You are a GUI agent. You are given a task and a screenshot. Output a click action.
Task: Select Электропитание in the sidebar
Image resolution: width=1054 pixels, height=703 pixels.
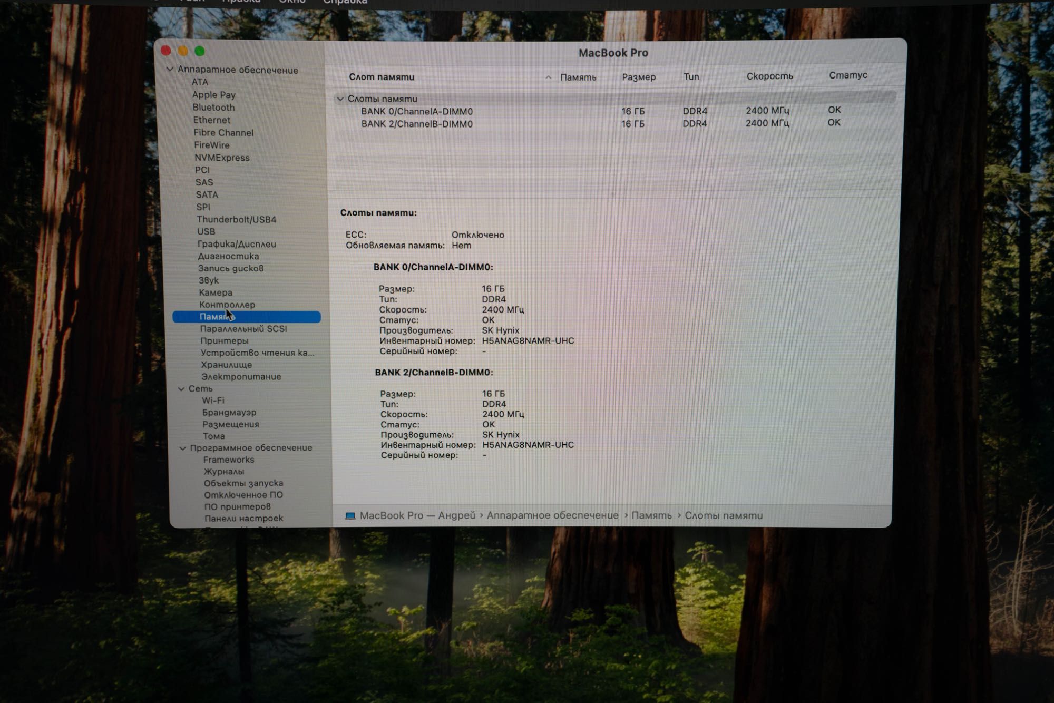click(x=241, y=377)
